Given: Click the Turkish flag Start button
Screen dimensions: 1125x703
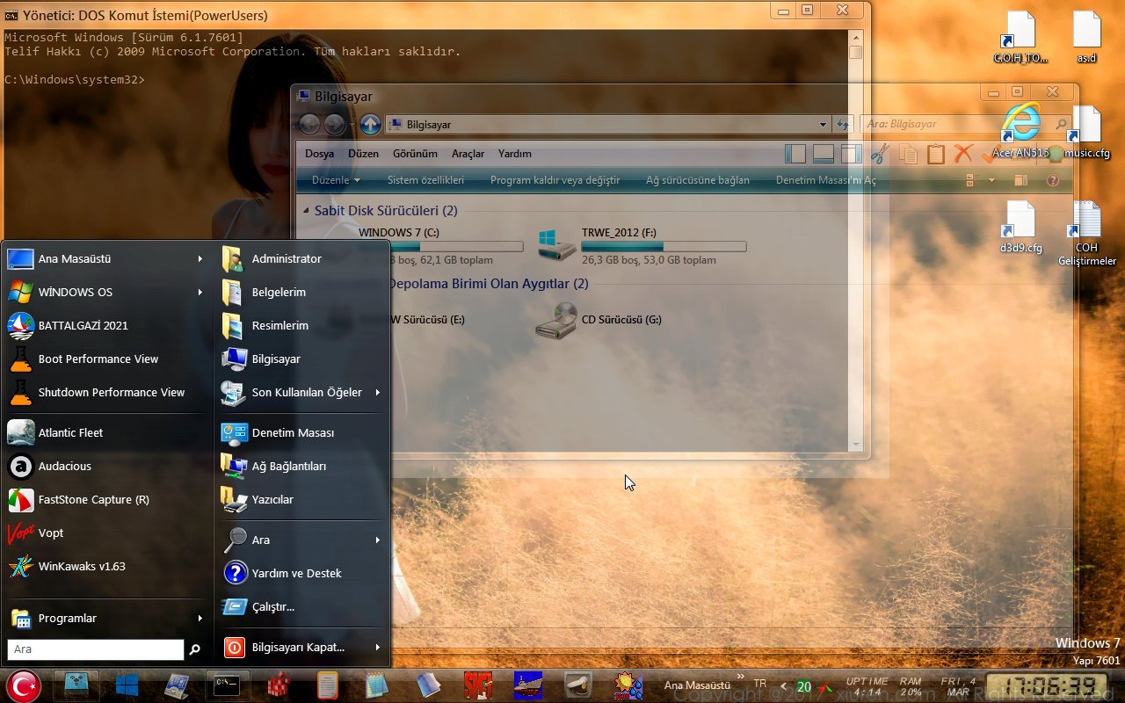Looking at the screenshot, I should tap(24, 685).
